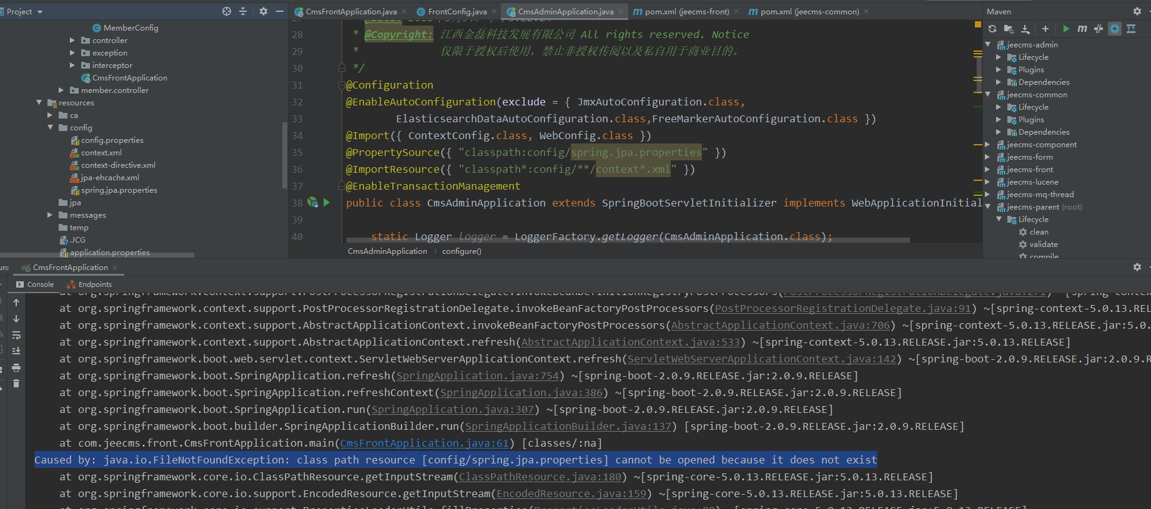
Task: Collapse the resources folder in tree
Action: (39, 103)
